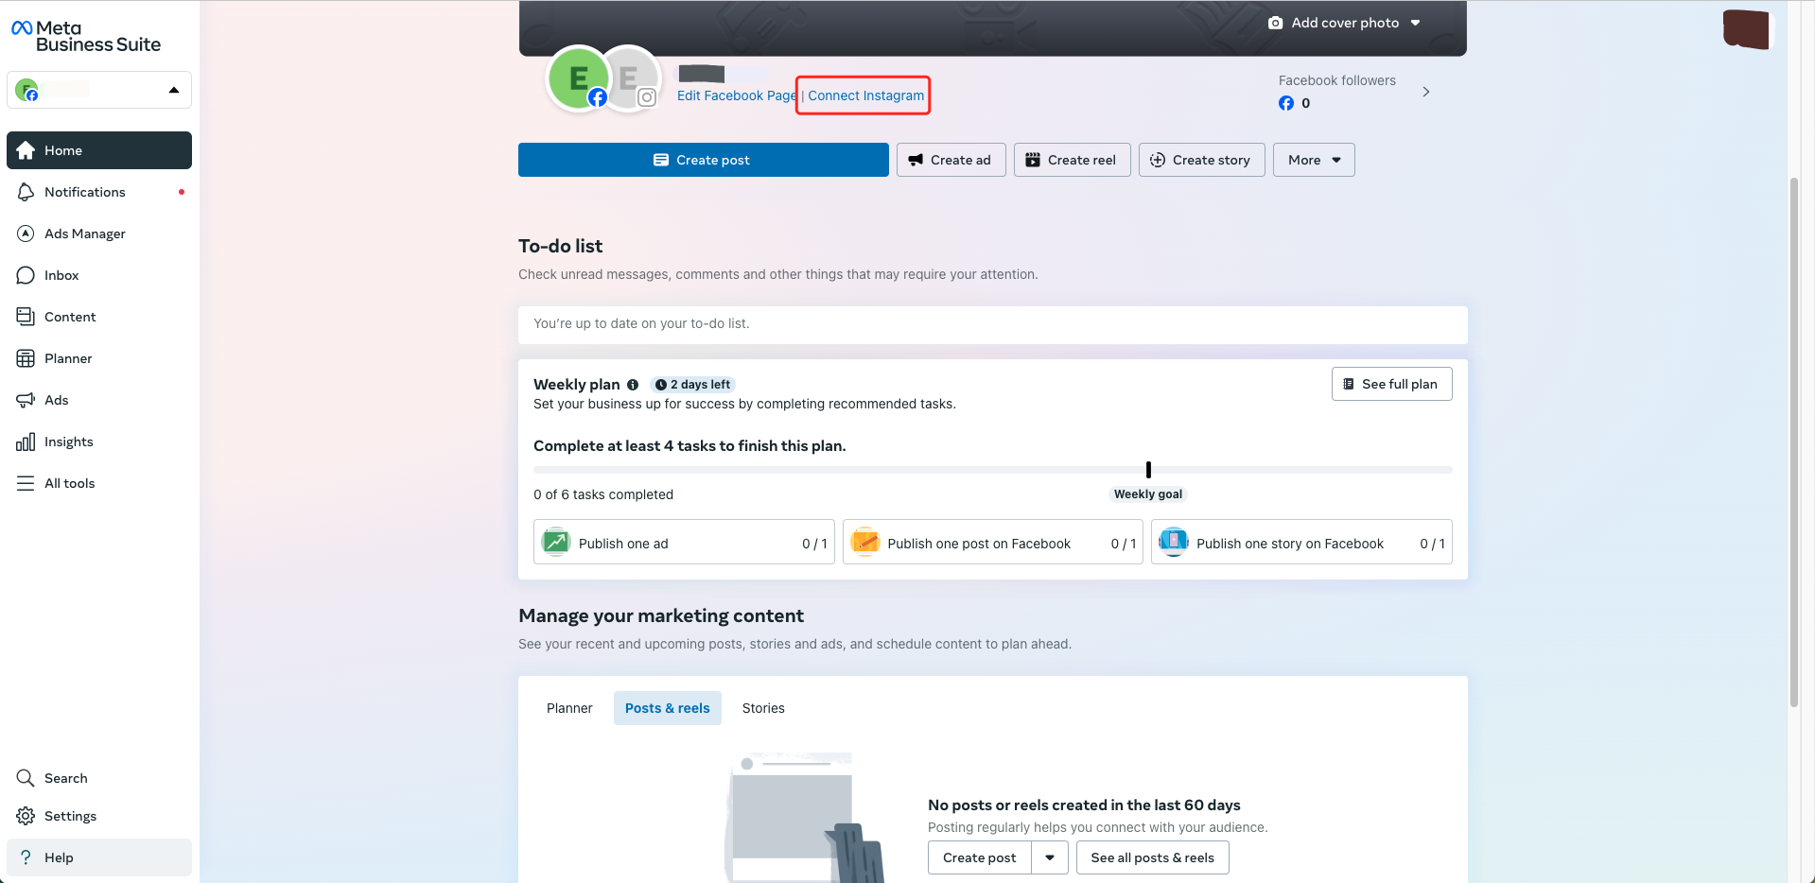Screen dimensions: 1815x883
Task: Click the Create reel button
Action: click(x=1073, y=160)
